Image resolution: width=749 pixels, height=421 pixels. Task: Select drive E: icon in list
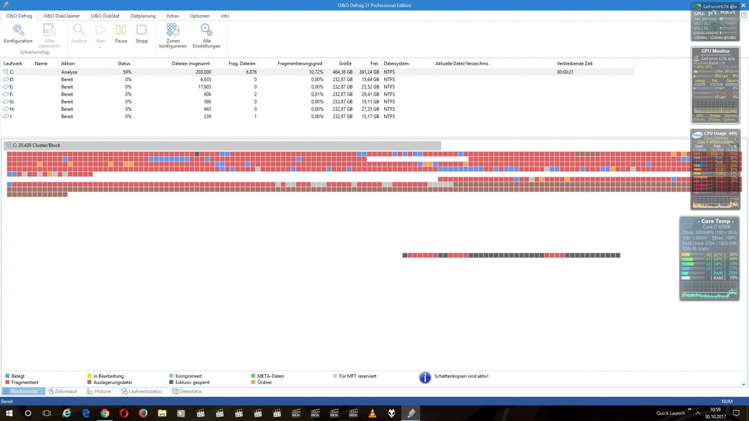click(x=6, y=87)
